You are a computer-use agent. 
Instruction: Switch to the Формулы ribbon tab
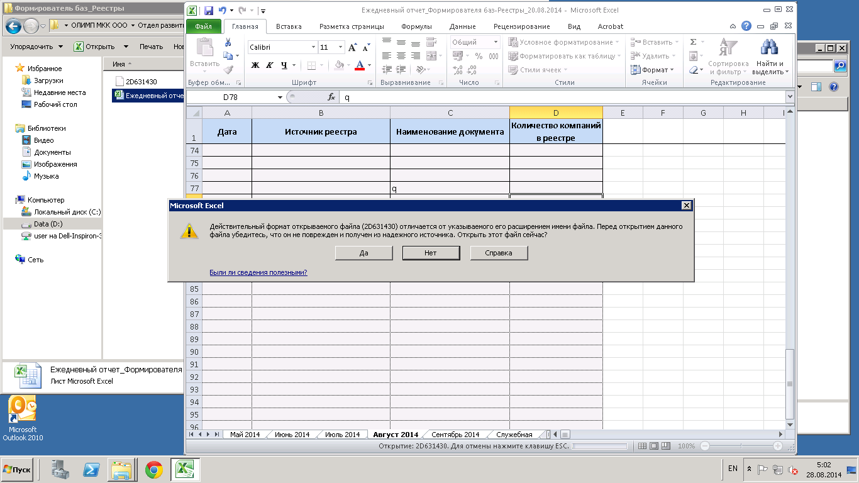coord(416,26)
